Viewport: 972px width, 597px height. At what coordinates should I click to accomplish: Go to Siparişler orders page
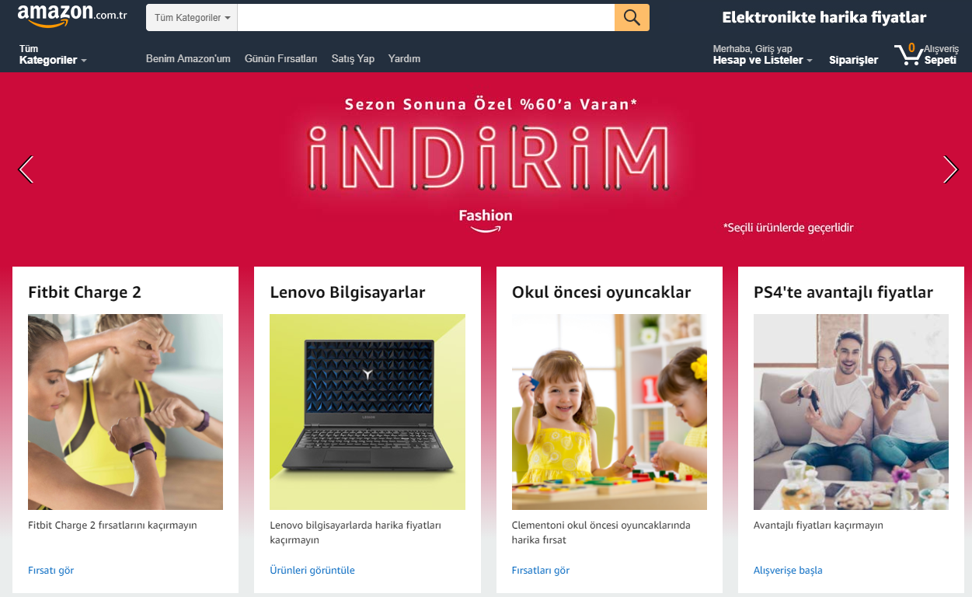pyautogui.click(x=853, y=60)
